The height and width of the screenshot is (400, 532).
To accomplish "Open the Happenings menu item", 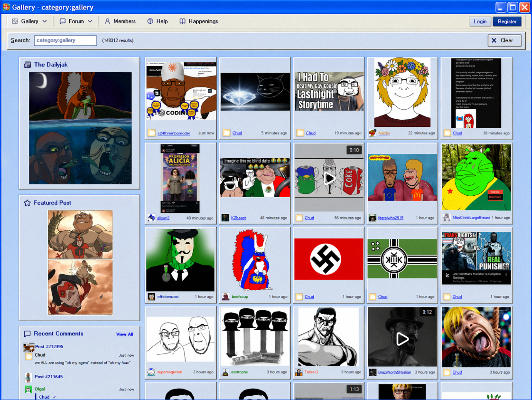I will (203, 21).
